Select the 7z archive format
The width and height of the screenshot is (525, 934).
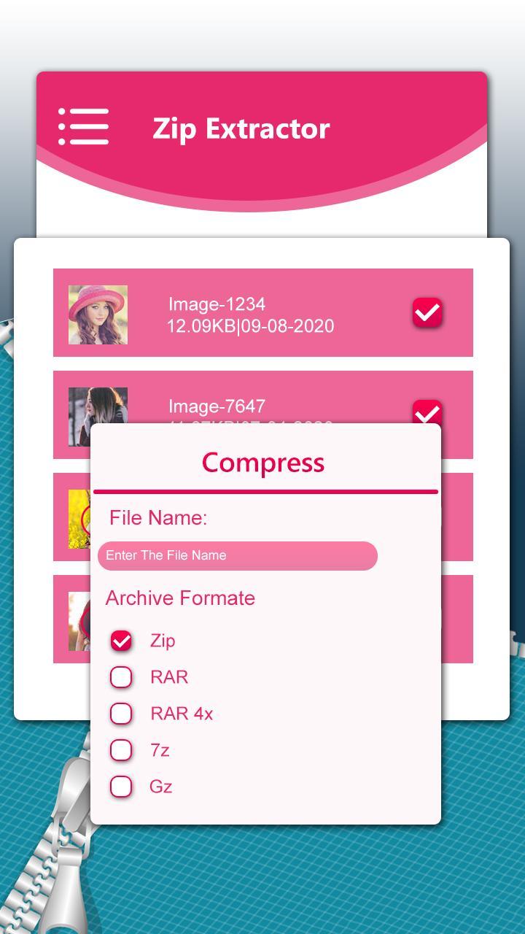pyautogui.click(x=121, y=750)
